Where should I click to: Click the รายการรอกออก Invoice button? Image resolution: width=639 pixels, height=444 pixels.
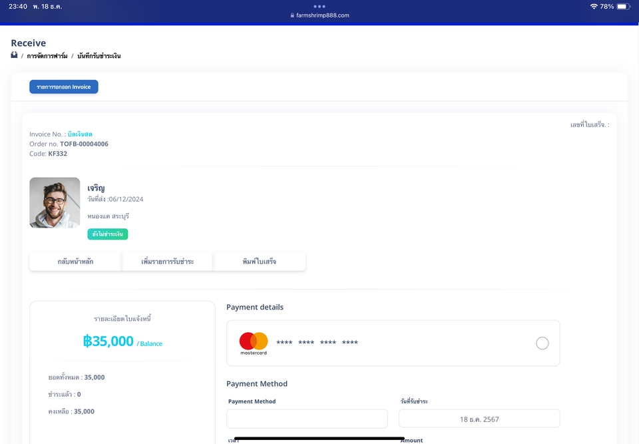(64, 87)
